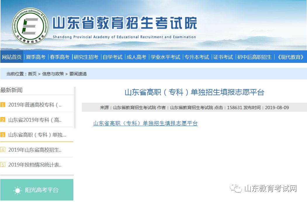307x202 pixels.
Task: Select 研究生招考 menu item
Action: click(x=86, y=57)
